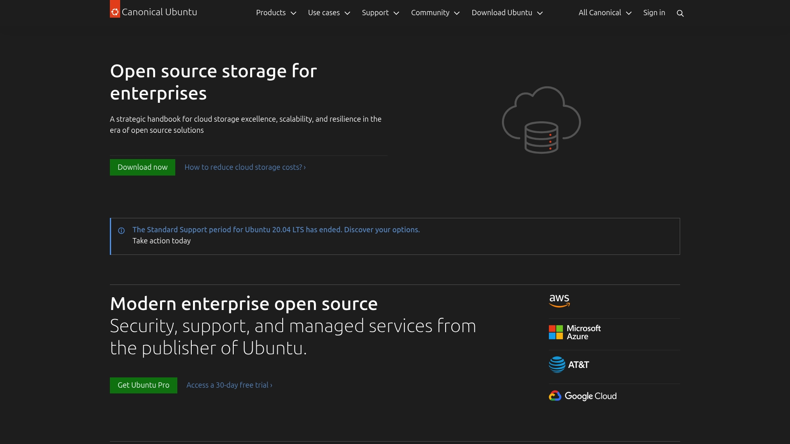The image size is (790, 444).
Task: Select the AT&T partner logo
Action: coord(568,364)
